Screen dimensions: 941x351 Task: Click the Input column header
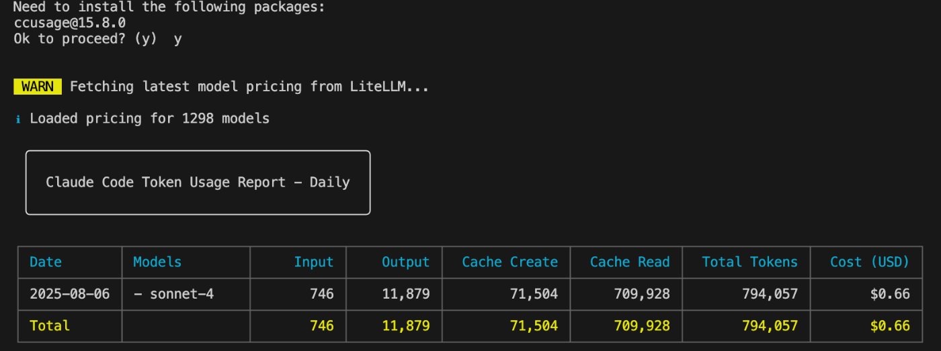314,262
